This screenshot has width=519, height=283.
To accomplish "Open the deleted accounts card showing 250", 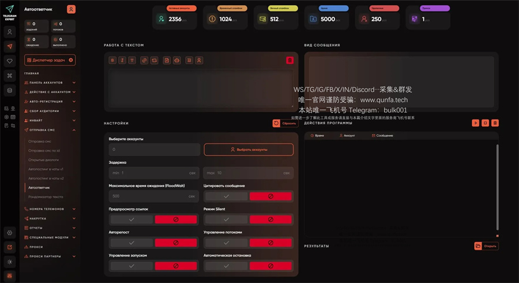I will pyautogui.click(x=377, y=17).
